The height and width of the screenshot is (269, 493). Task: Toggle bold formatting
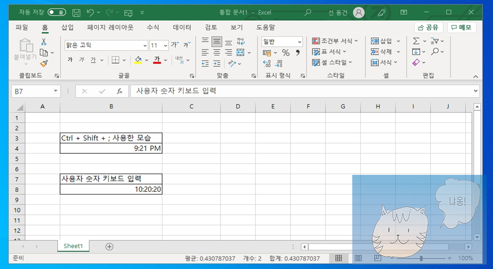(x=70, y=60)
